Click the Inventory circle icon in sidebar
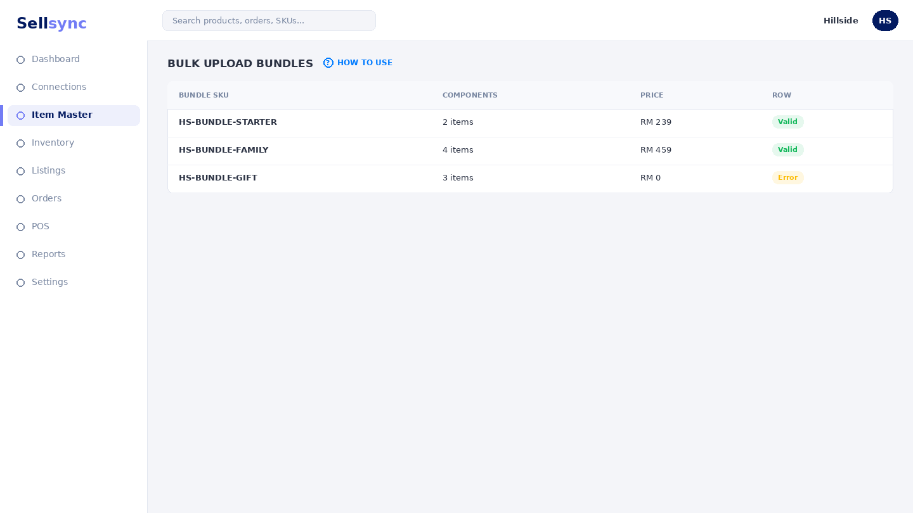Image resolution: width=913 pixels, height=513 pixels. pyautogui.click(x=20, y=143)
